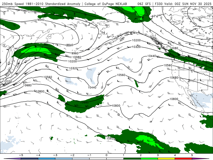
Task: Click the '250mb Speed 1981-2010 Standardized Anomaly' title
Action: pos(41,4)
